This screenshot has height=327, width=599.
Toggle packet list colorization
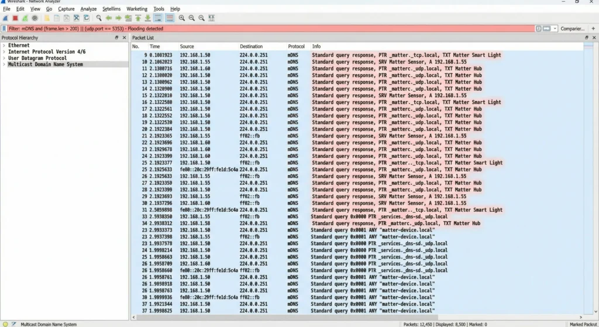pos(170,18)
